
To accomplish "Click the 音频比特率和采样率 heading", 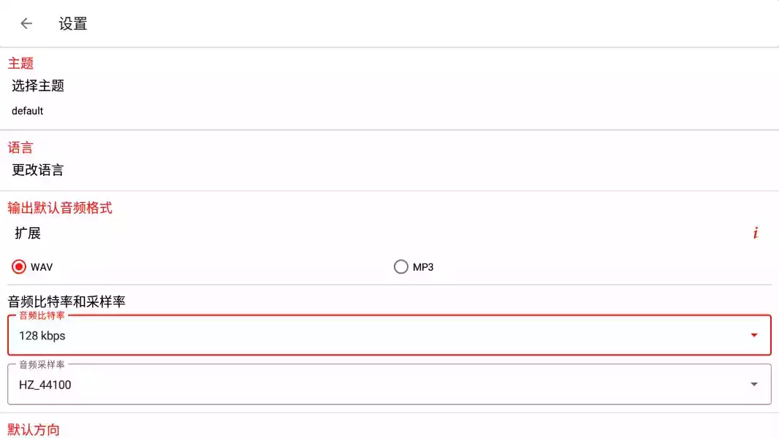I will [64, 301].
